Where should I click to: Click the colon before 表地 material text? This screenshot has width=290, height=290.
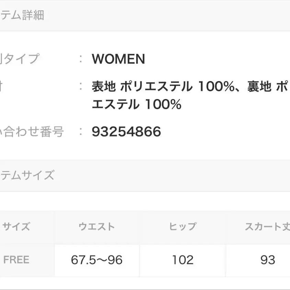coord(81,86)
